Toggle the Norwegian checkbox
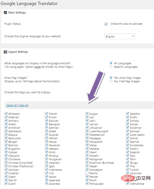The image size is (154, 189). point(87,169)
